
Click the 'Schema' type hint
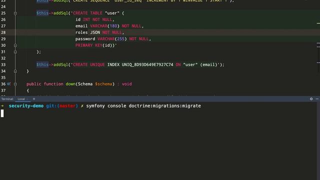pos(85,84)
